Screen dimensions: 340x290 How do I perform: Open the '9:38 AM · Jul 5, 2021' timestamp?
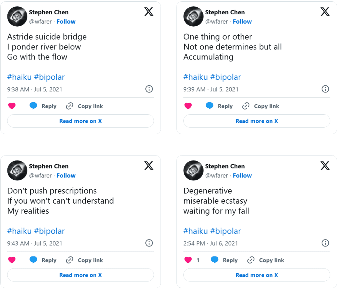(x=35, y=89)
